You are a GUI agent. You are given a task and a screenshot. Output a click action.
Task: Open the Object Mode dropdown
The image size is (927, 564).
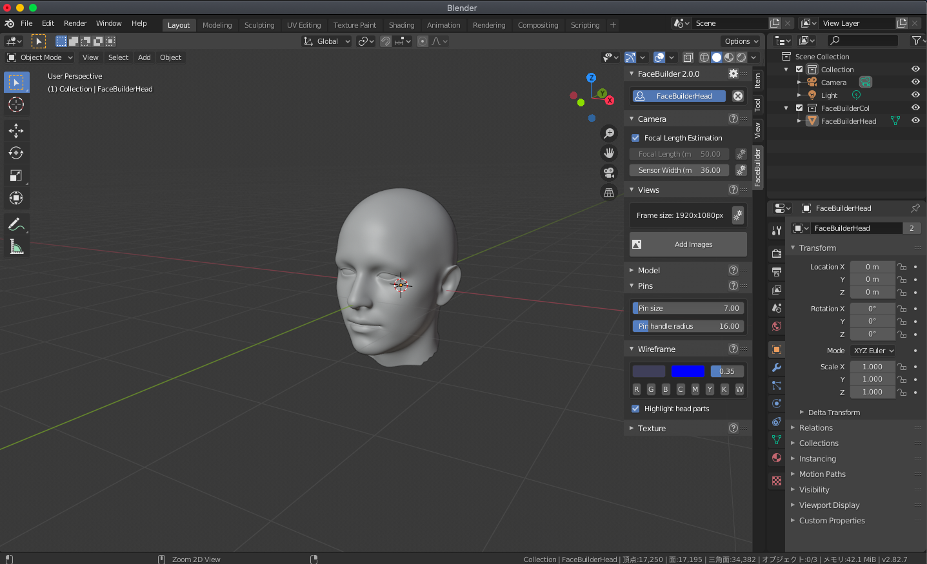[40, 57]
